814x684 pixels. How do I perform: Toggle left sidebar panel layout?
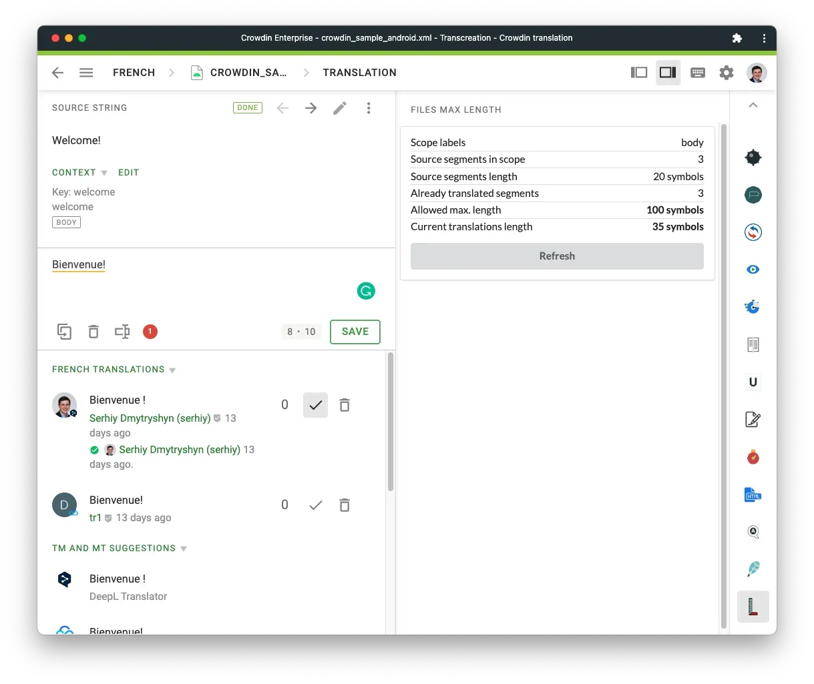(x=639, y=73)
